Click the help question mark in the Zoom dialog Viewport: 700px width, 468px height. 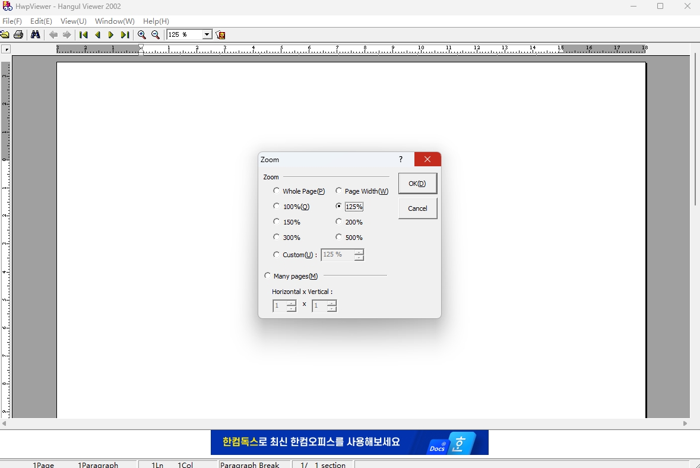click(x=401, y=159)
